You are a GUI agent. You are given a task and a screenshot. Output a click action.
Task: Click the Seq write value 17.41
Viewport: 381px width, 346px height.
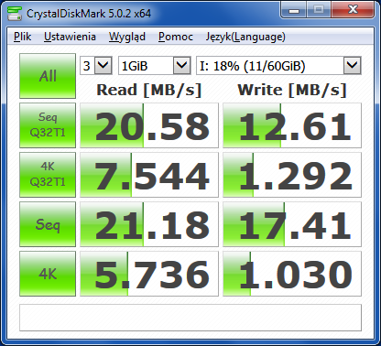click(x=292, y=224)
